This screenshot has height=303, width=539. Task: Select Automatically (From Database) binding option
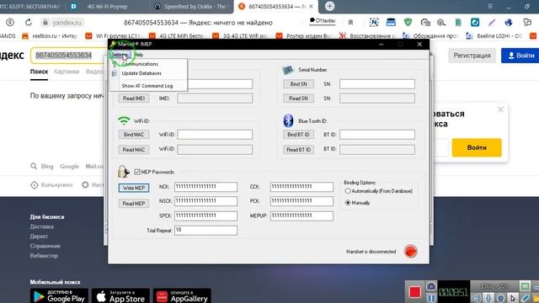click(x=348, y=191)
